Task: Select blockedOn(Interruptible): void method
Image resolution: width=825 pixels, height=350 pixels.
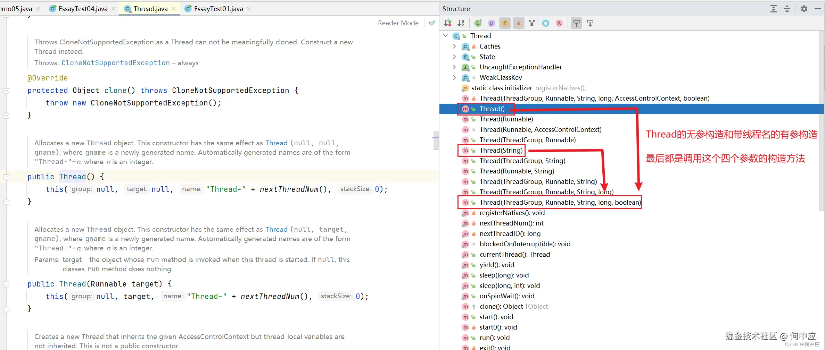Action: click(525, 244)
